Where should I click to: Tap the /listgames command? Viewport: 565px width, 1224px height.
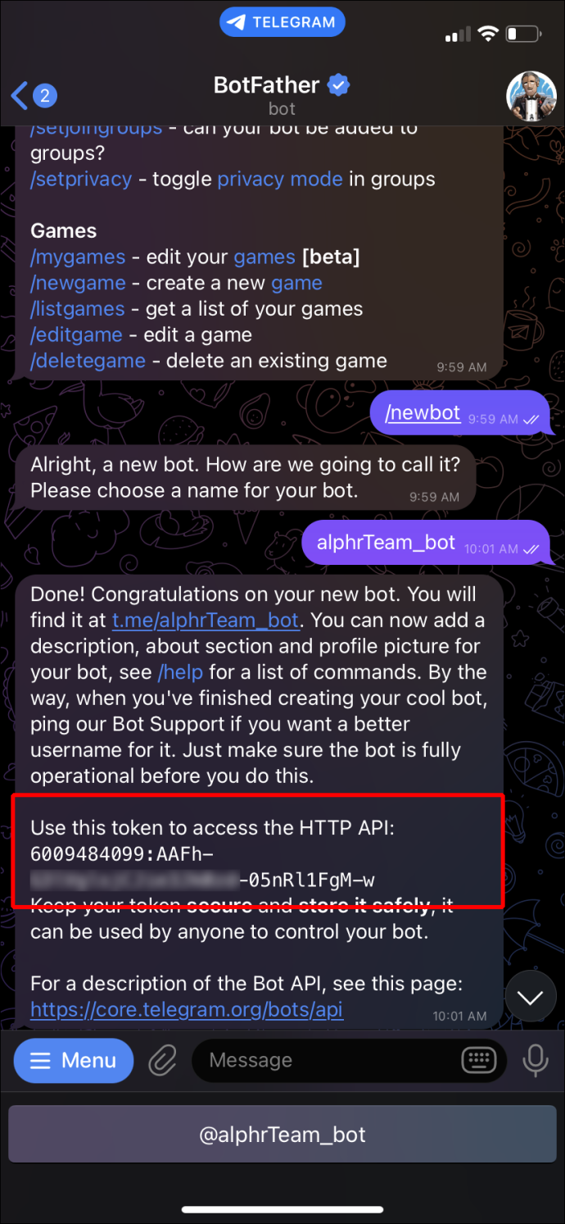coord(78,309)
